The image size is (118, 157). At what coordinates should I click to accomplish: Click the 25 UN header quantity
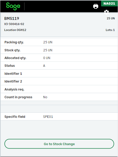point(111,18)
